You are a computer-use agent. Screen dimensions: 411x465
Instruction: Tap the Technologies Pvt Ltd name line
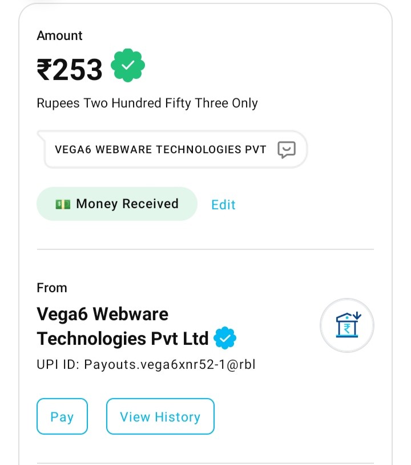coord(122,339)
